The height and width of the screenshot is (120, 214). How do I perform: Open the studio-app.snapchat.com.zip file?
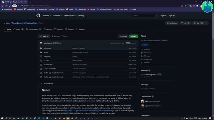(53, 77)
